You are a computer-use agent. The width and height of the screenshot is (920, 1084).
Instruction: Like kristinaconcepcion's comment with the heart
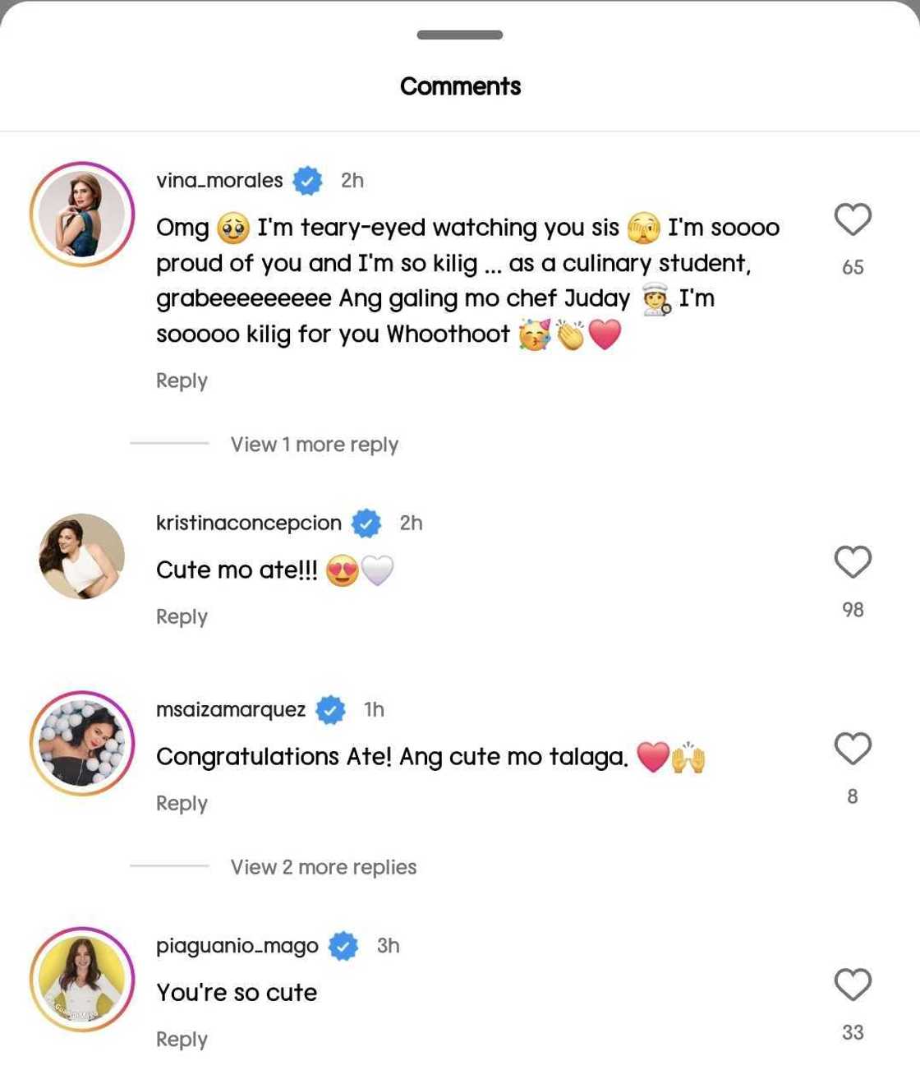click(x=852, y=562)
